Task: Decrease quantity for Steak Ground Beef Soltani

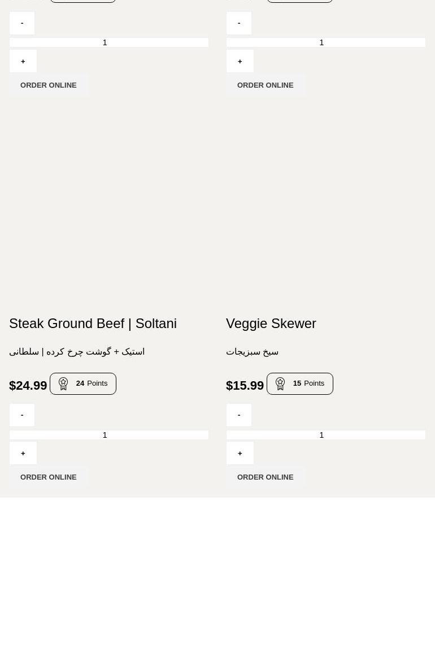Action: 22,415
